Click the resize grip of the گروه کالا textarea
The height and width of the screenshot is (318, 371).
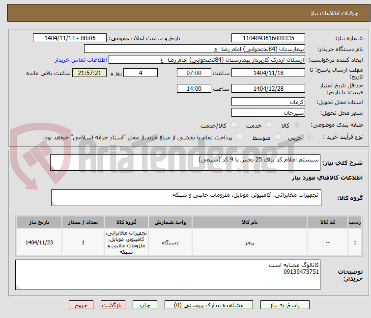[54, 204]
